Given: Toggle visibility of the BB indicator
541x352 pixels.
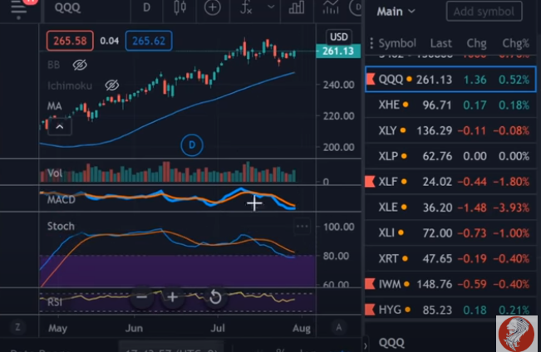Looking at the screenshot, I should 80,65.
